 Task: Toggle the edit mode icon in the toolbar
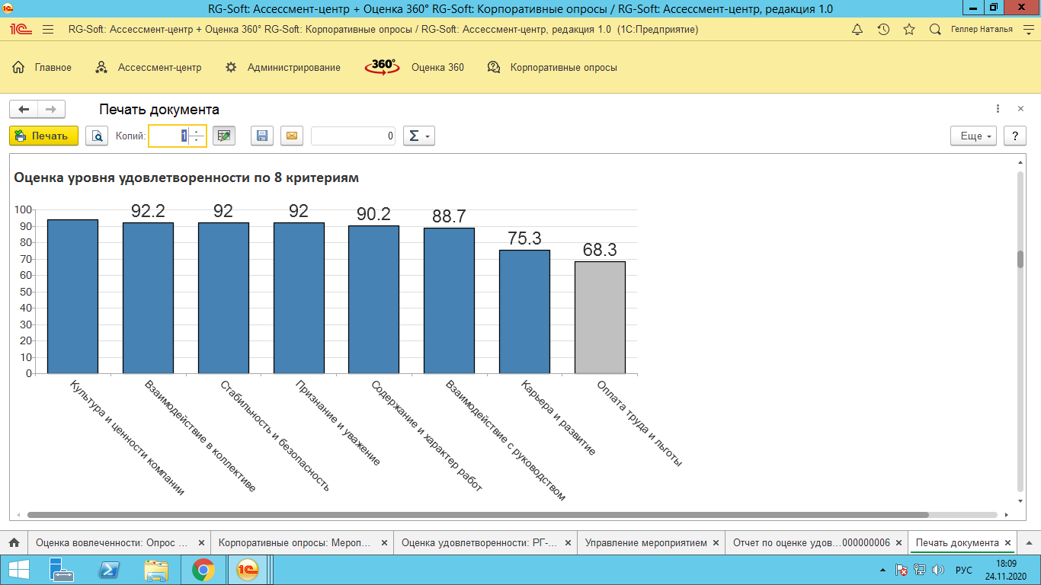click(x=224, y=136)
